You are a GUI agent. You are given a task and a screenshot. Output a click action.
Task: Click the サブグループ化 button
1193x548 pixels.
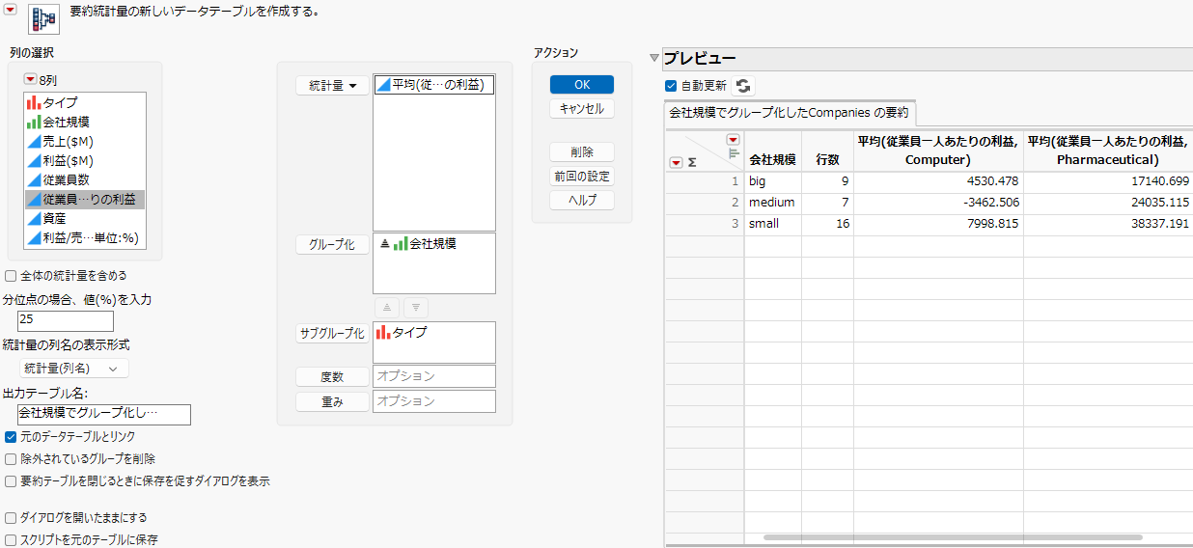pyautogui.click(x=332, y=334)
